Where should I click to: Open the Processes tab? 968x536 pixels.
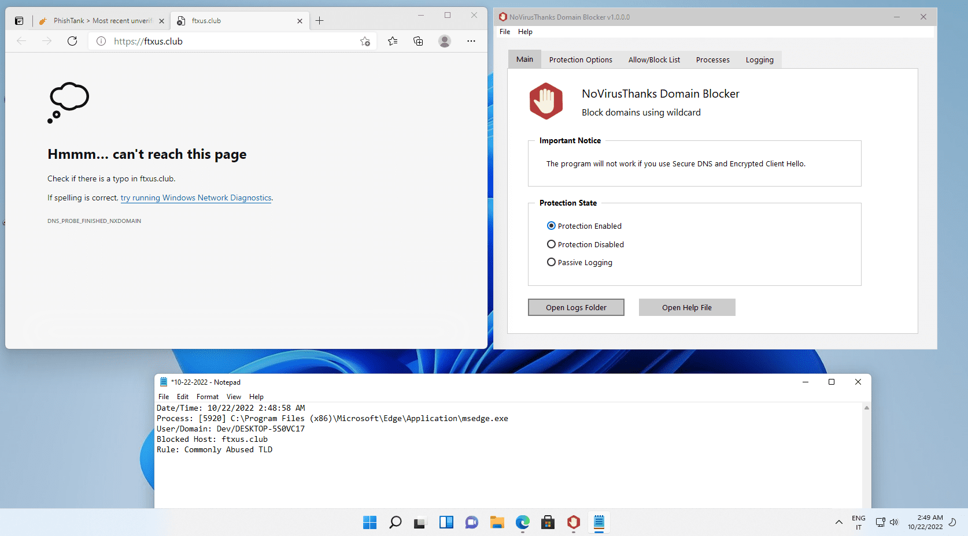pos(712,59)
